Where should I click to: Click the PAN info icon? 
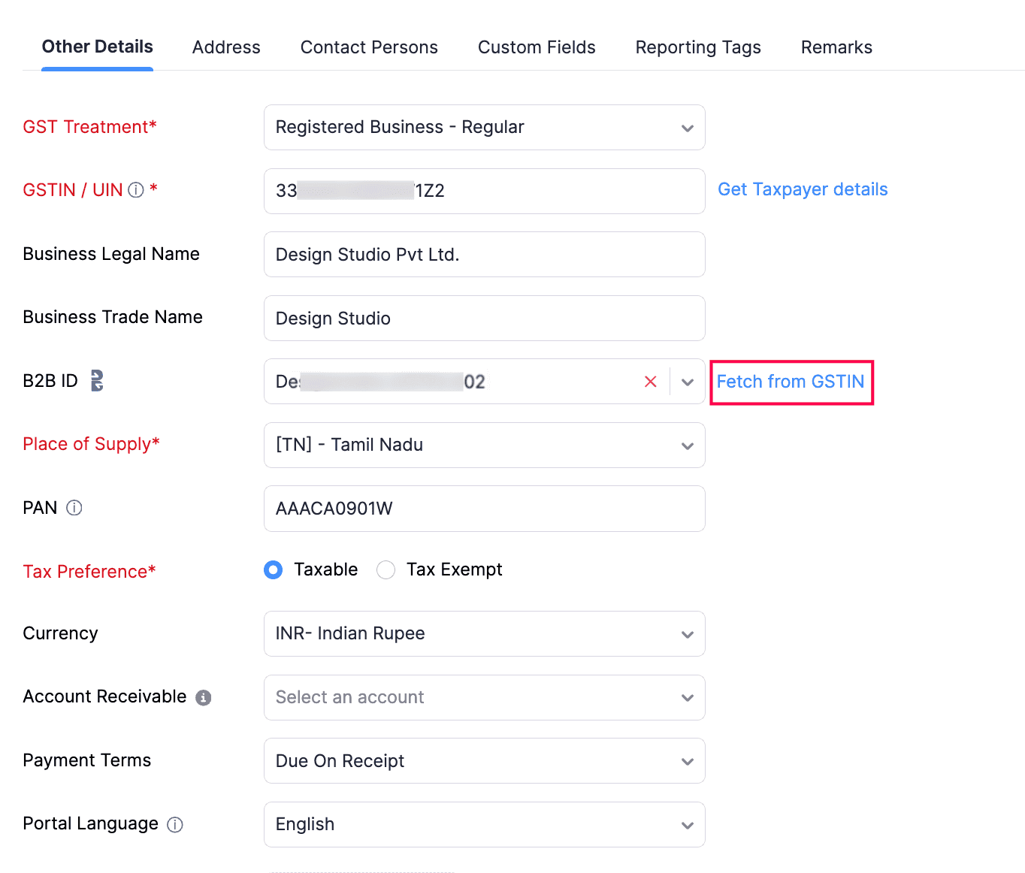(74, 508)
